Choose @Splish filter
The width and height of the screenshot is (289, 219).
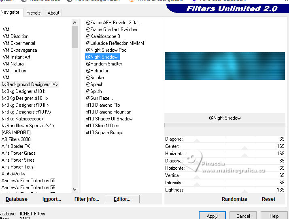(94, 91)
